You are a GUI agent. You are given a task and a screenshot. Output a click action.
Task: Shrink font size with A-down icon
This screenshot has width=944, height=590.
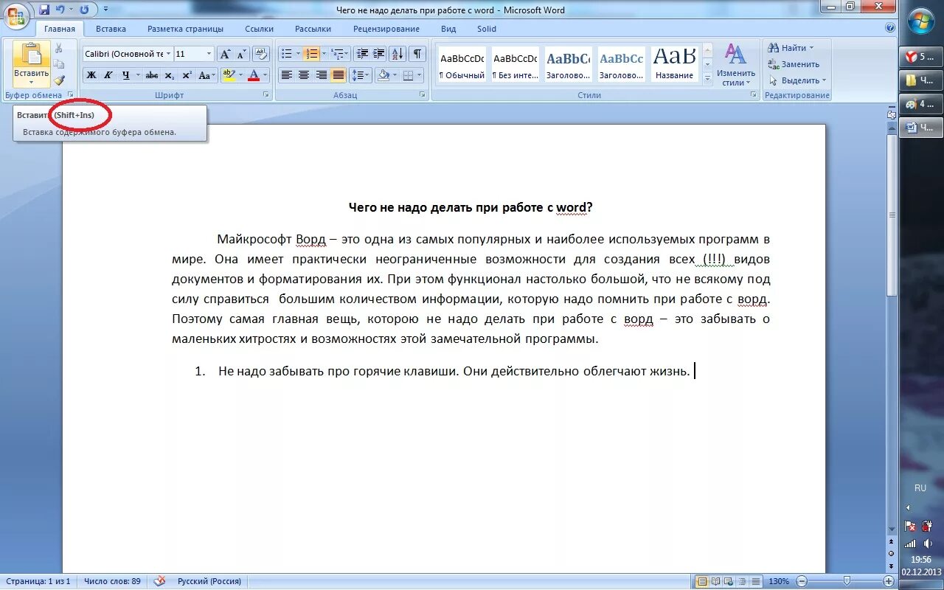(241, 54)
